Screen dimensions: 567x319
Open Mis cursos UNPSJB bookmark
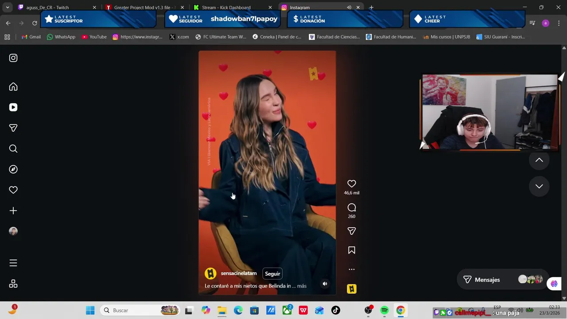tap(446, 37)
